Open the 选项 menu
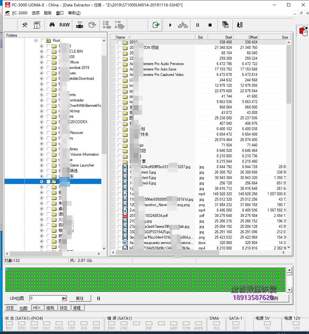The image size is (309, 334). [x=35, y=13]
